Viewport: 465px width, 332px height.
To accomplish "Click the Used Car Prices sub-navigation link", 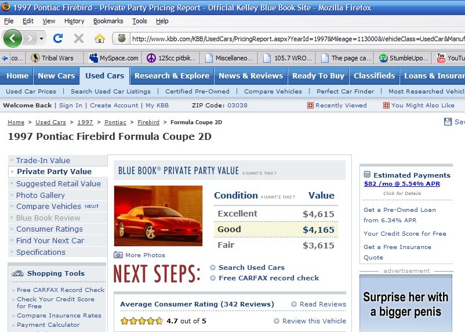I will [31, 92].
